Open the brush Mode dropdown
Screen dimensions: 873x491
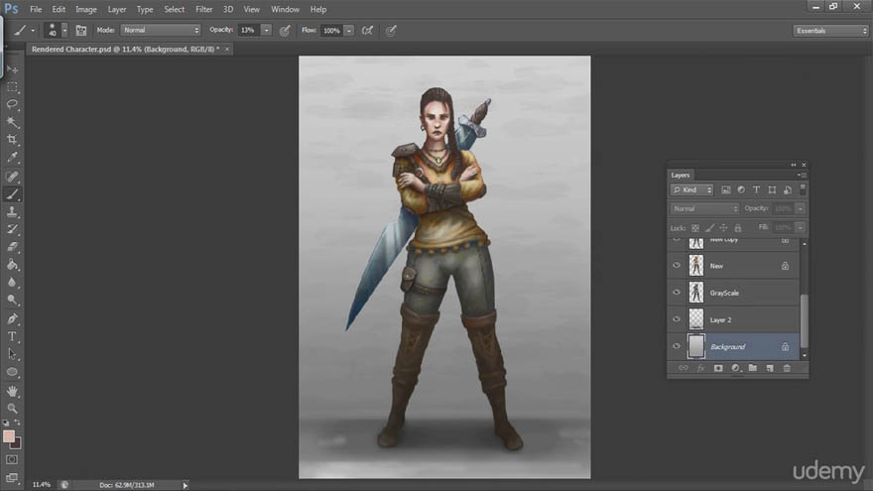[x=161, y=30]
